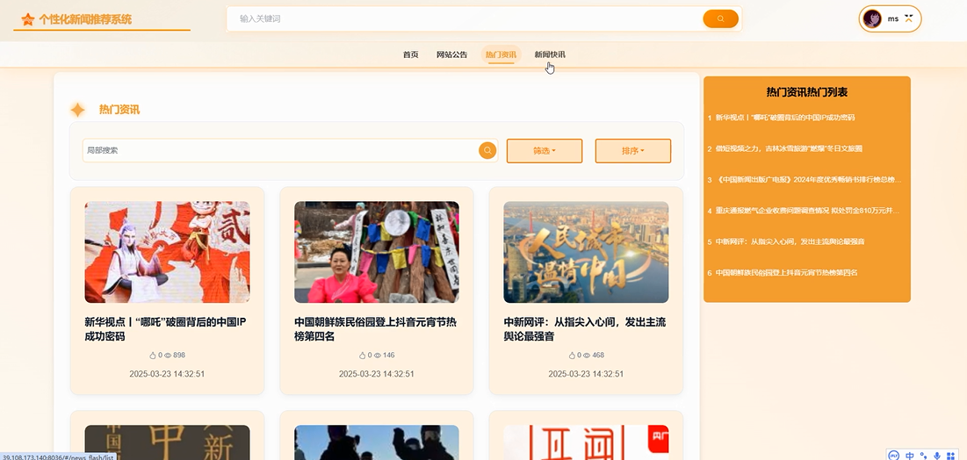
Task: Click the IME logo icon in input toolbar
Action: [894, 455]
